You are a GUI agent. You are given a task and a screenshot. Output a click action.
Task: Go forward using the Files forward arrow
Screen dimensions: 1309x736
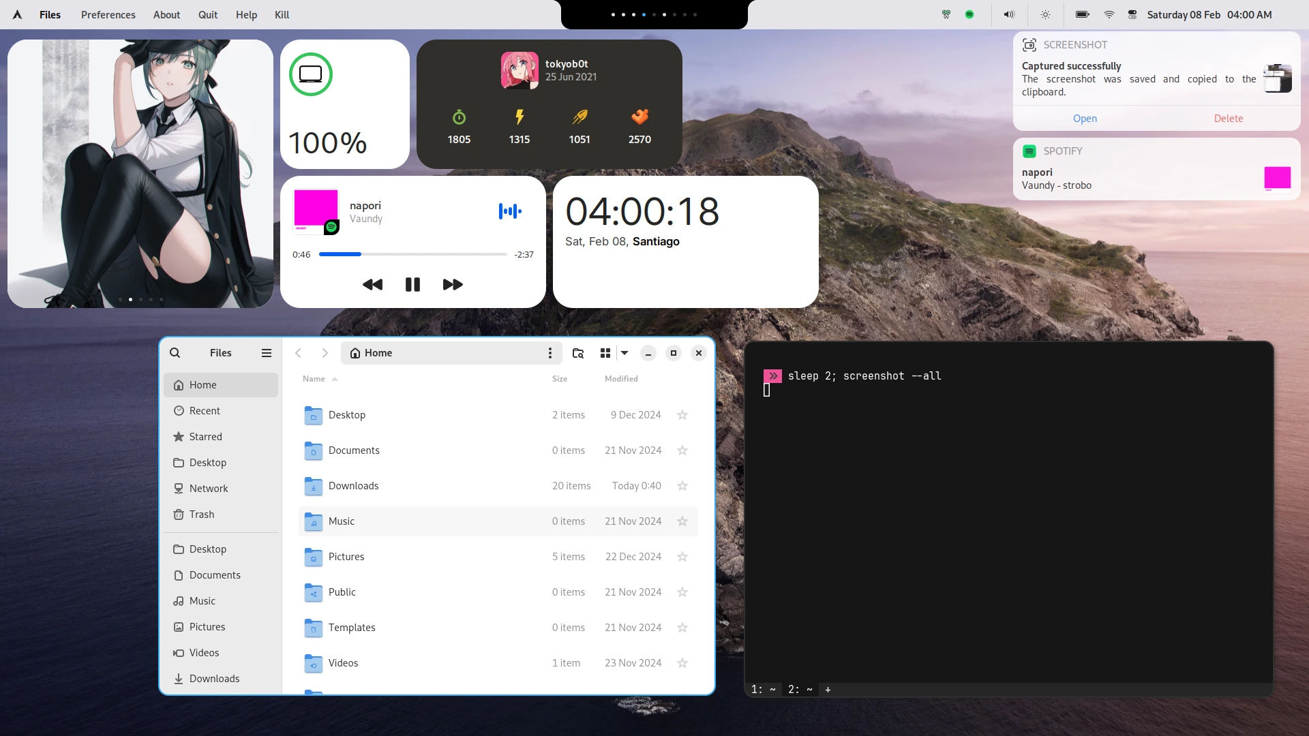325,353
